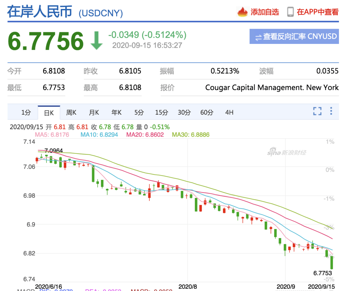Screen dimensions: 349x291
Task: Click the last candlestick labeled 6.7753
Action: 332,262
